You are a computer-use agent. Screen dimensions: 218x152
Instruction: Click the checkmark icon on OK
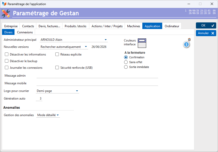tap(213, 25)
